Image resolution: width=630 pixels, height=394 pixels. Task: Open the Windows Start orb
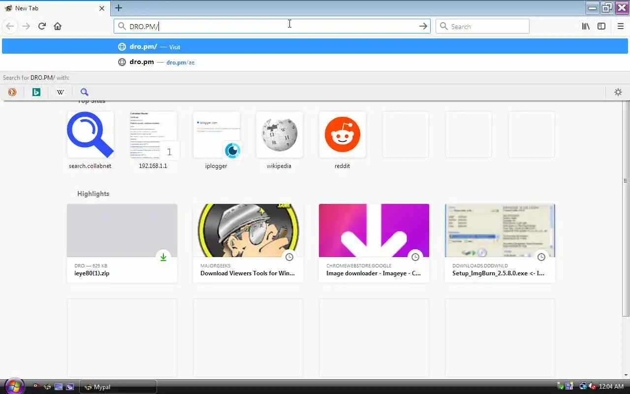pyautogui.click(x=13, y=386)
